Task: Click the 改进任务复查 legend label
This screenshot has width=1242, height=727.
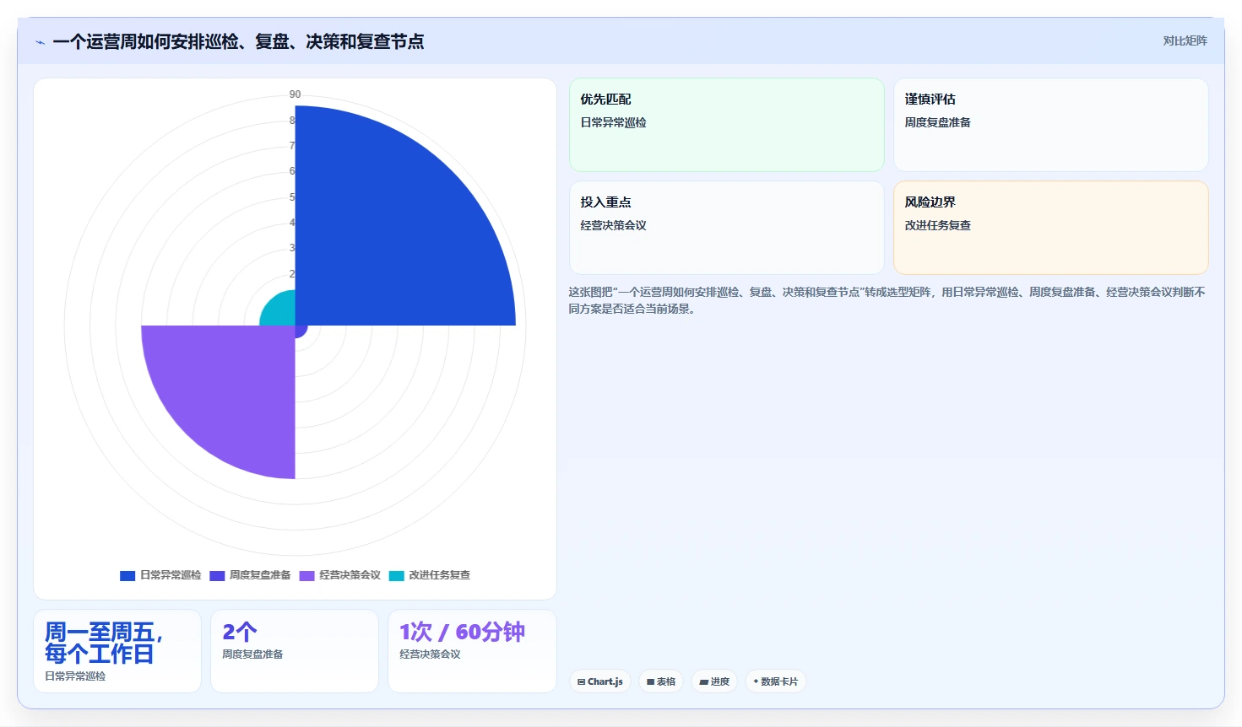Action: [x=439, y=575]
